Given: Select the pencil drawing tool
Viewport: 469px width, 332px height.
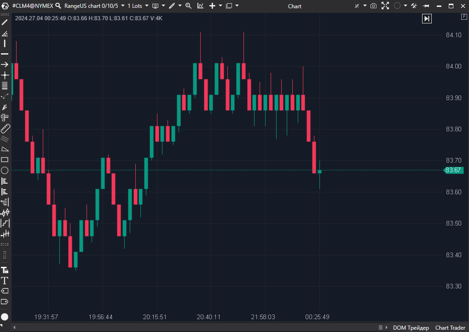Looking at the screenshot, I should pos(173,6).
